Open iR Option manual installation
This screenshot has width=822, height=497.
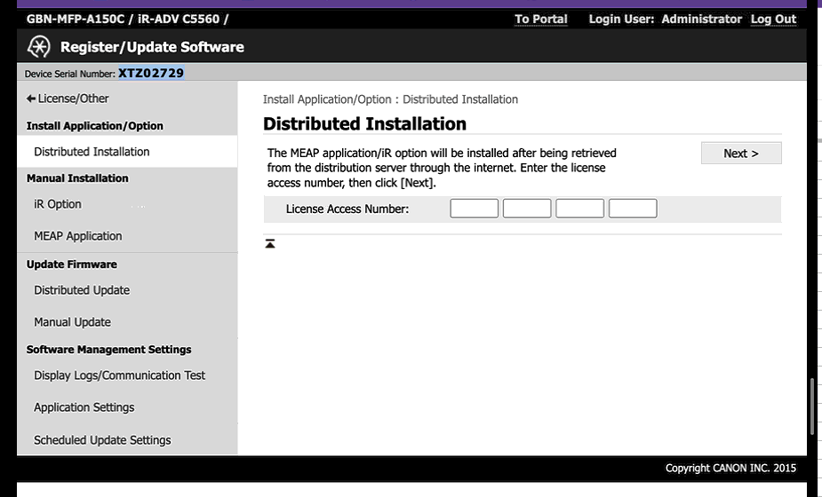[x=58, y=204]
